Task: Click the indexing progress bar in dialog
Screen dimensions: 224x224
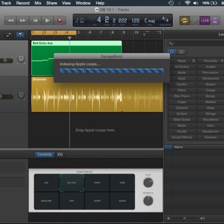Action: [112, 71]
